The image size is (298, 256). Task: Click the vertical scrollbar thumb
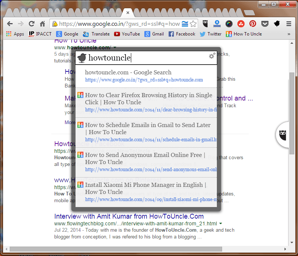click(292, 113)
